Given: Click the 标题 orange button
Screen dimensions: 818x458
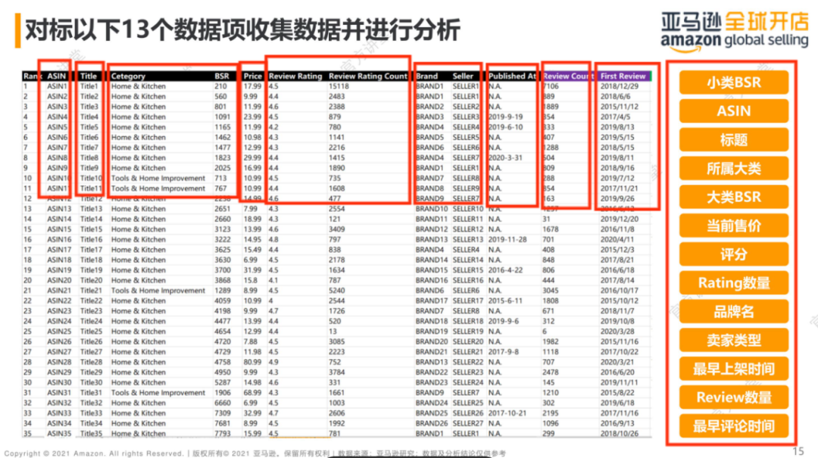Looking at the screenshot, I should pyautogui.click(x=733, y=140).
